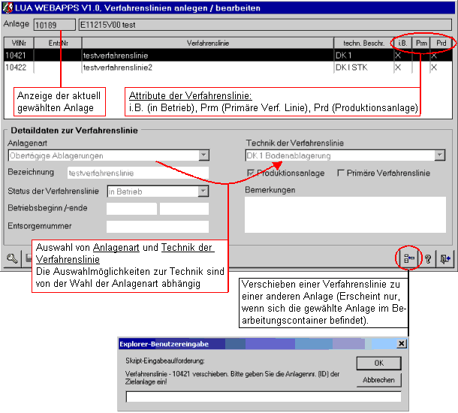
Task: Enable the Primäre Verfahrenslinie checkbox
Action: coord(342,173)
